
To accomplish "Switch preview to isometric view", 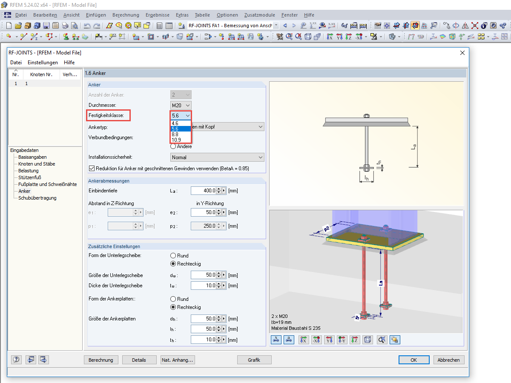I will (x=368, y=340).
